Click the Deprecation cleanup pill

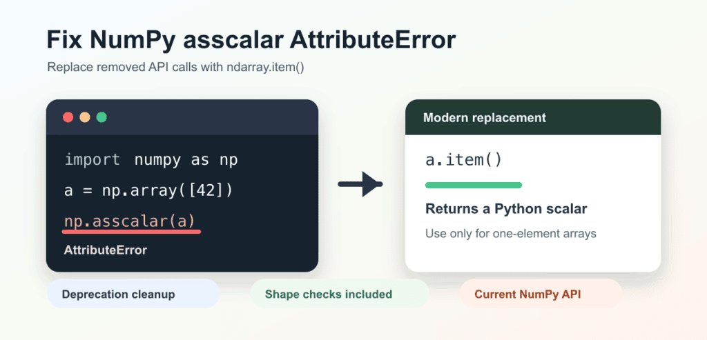133,294
